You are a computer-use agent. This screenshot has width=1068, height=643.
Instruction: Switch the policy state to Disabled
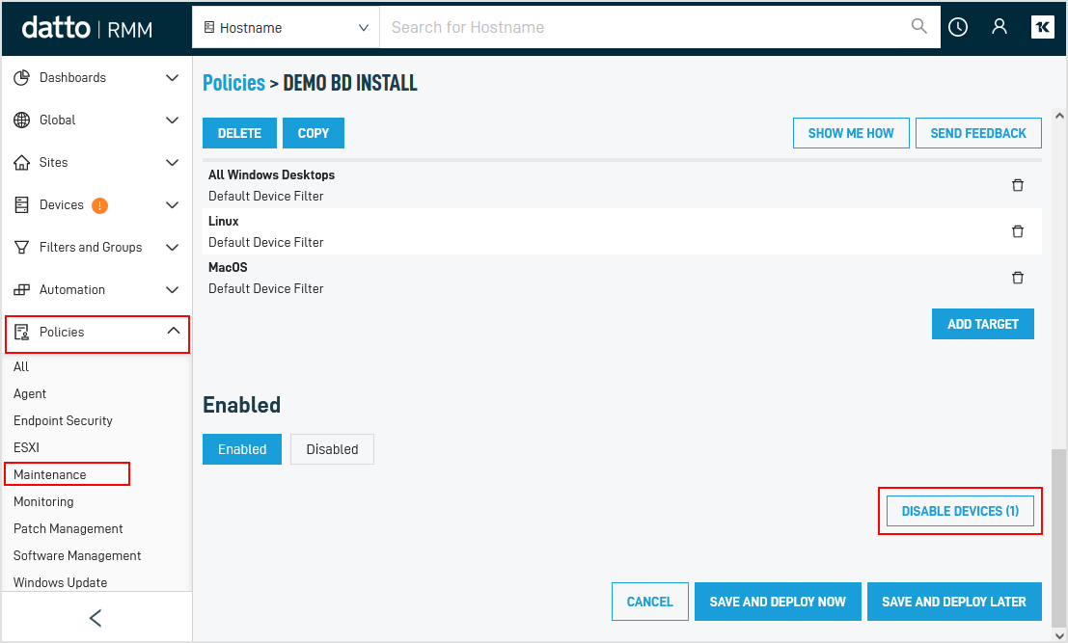332,448
